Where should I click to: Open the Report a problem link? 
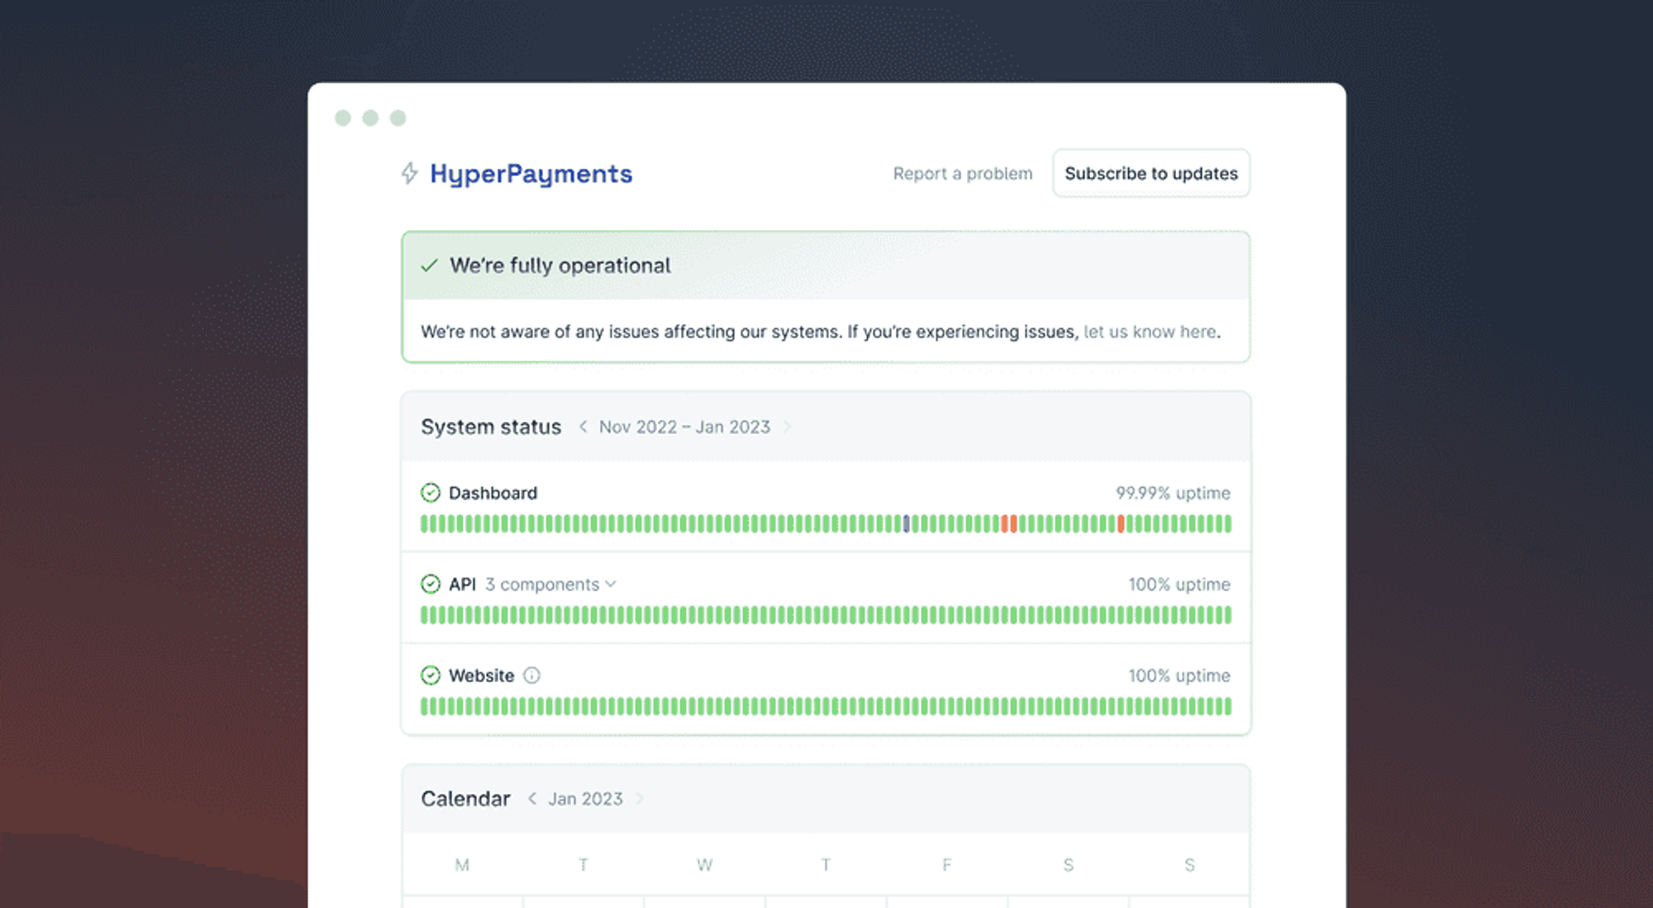coord(962,174)
